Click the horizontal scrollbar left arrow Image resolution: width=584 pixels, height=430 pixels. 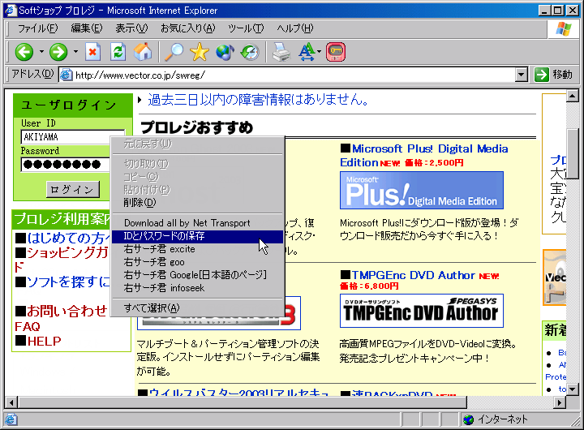coord(11,402)
